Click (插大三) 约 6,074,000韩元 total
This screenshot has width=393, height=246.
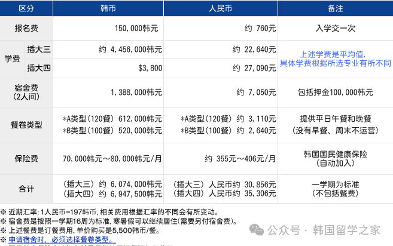tap(112, 184)
